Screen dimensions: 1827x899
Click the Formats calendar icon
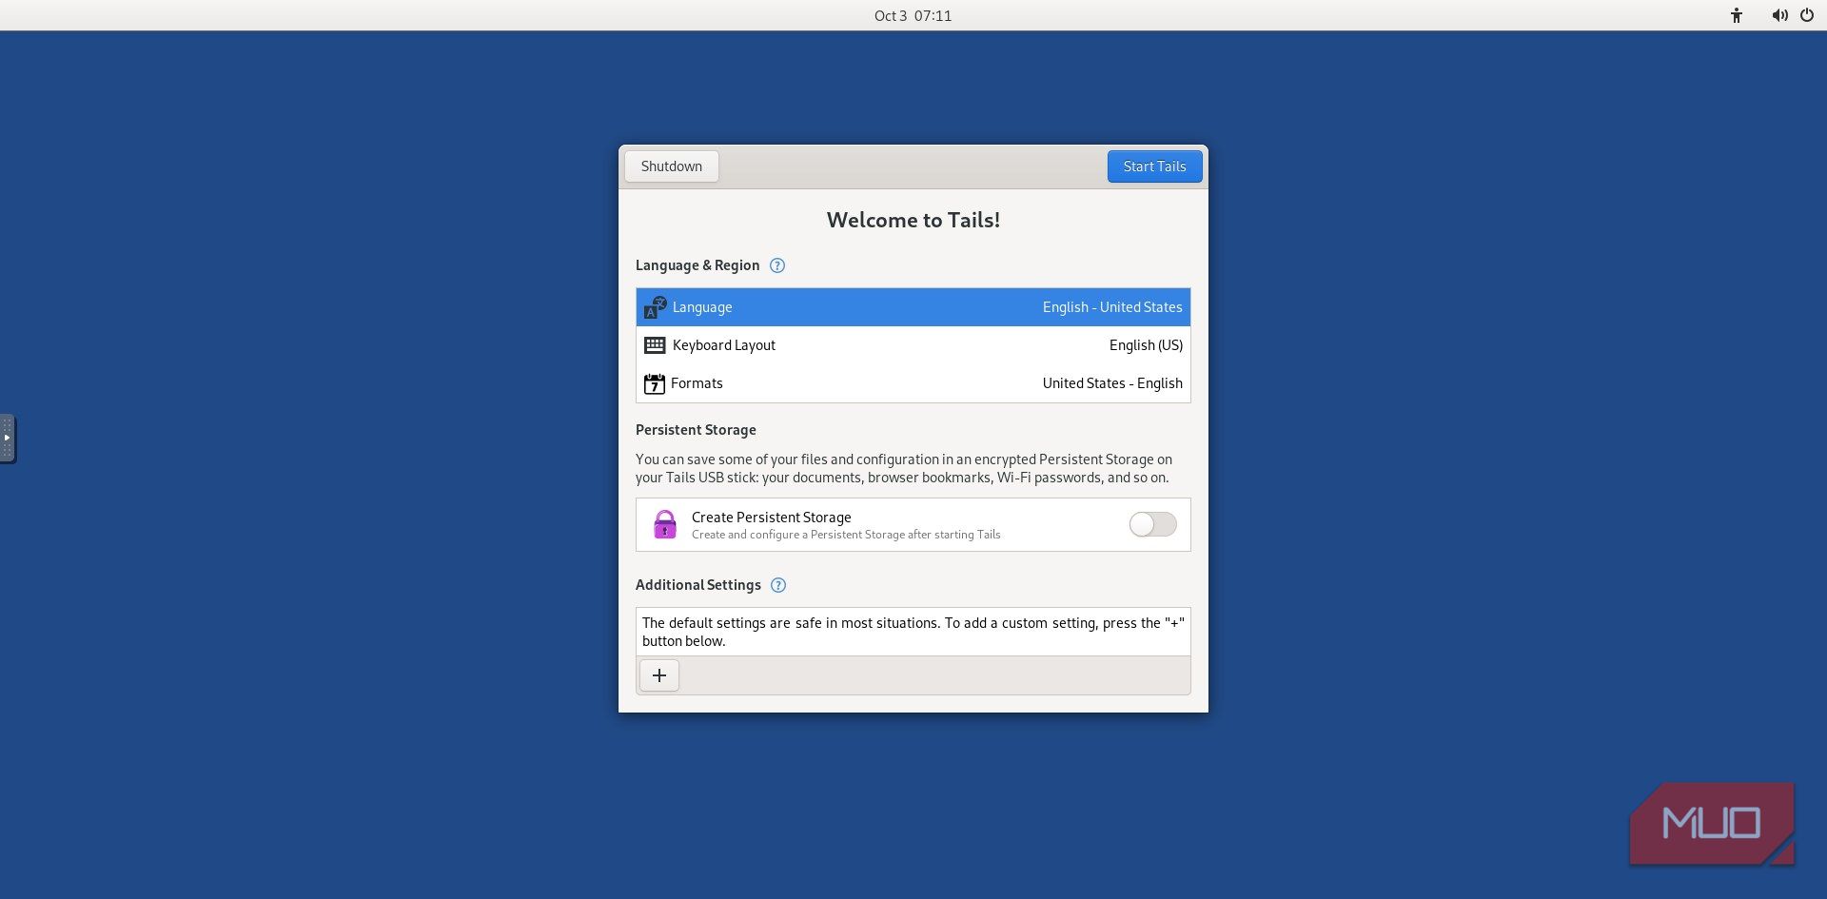655,383
